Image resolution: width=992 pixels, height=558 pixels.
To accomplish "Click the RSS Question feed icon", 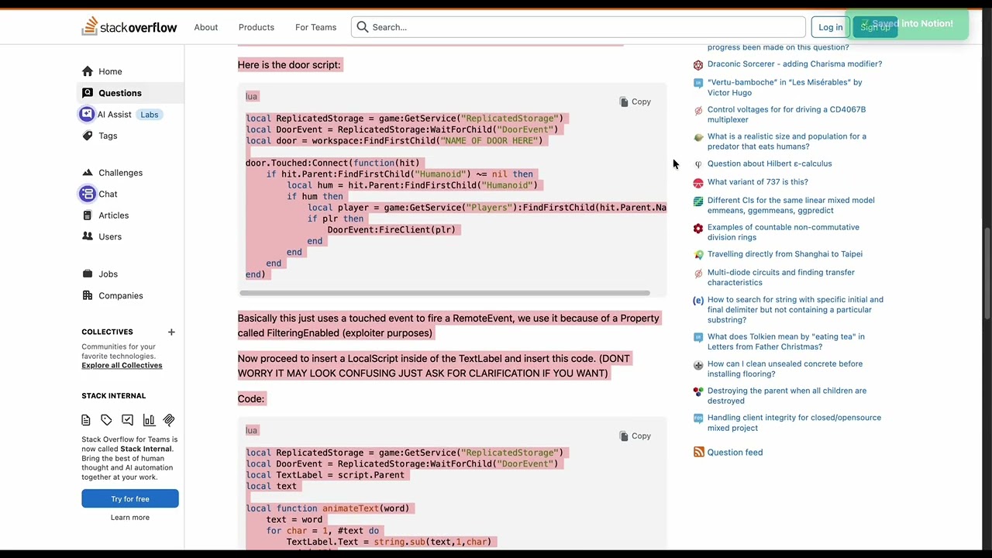I will (698, 452).
